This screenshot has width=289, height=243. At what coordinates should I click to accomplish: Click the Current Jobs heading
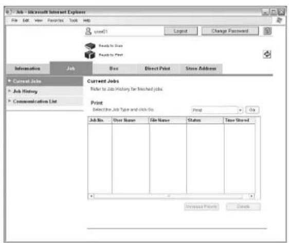[103, 81]
